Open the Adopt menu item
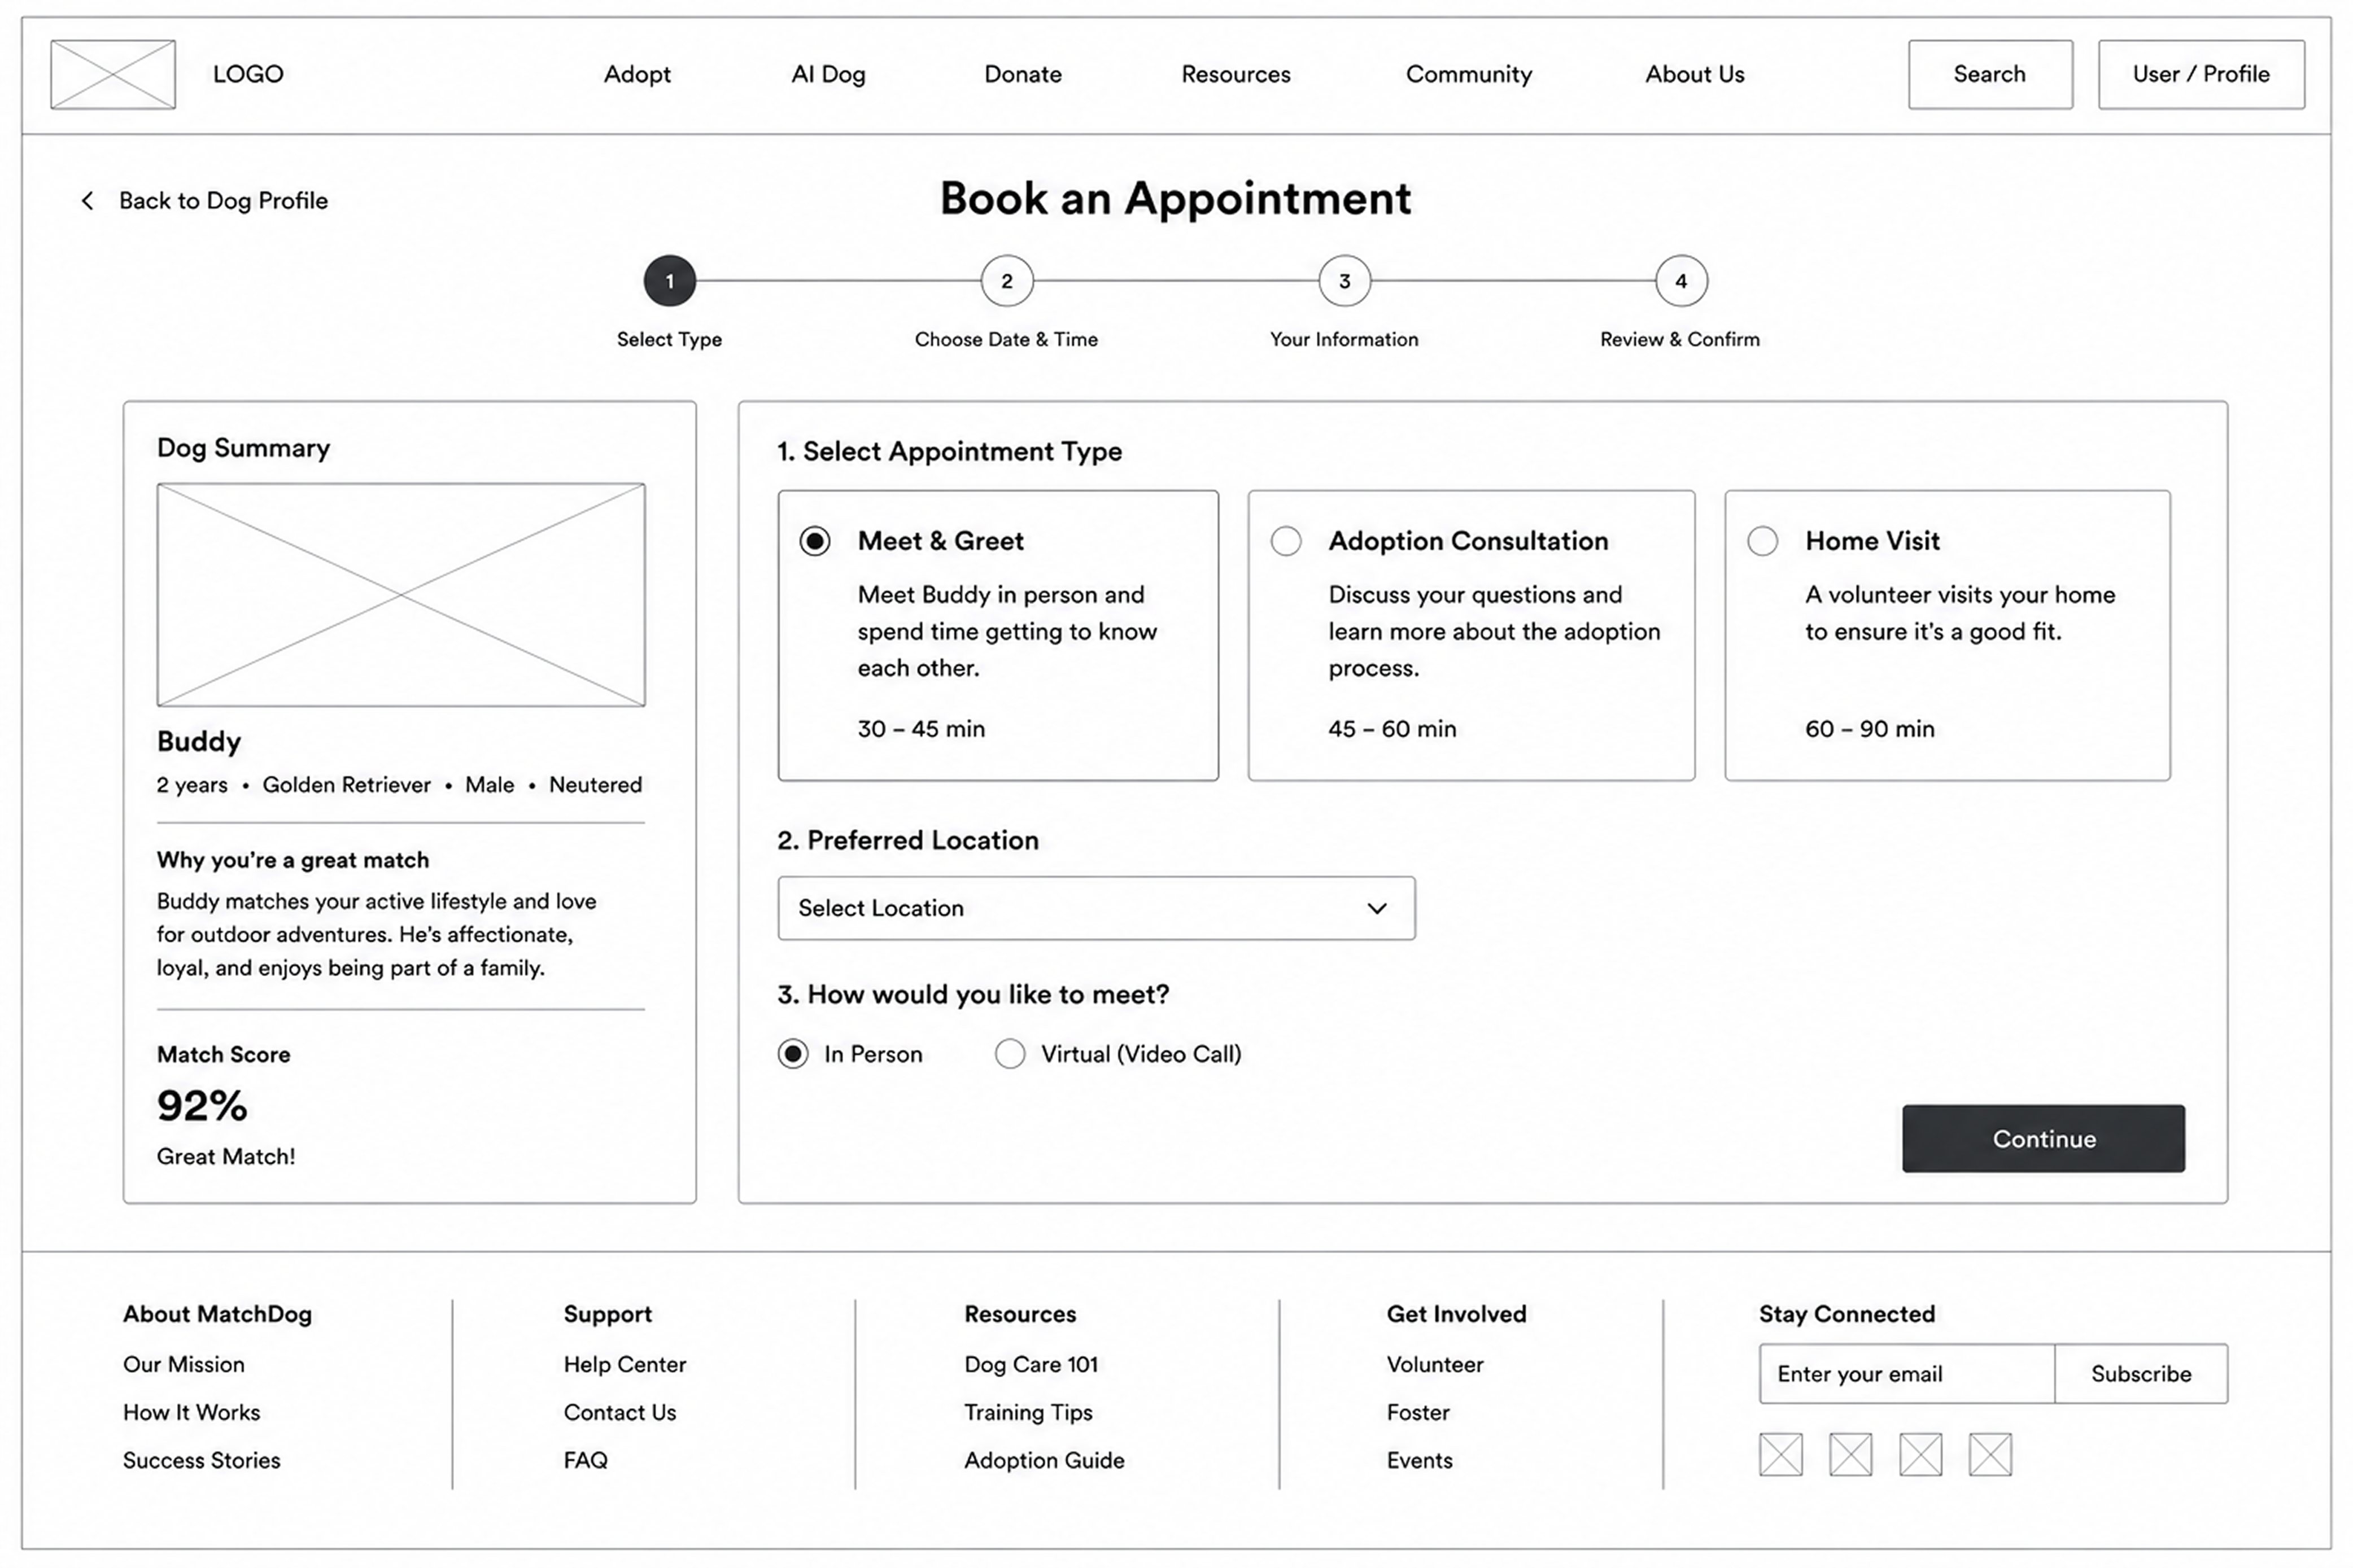This screenshot has height=1568, width=2353. (638, 74)
